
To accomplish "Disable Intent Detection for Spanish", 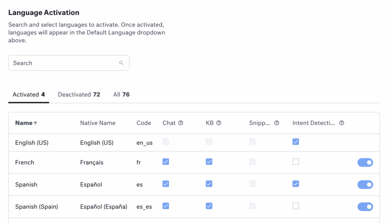I will pos(296,184).
